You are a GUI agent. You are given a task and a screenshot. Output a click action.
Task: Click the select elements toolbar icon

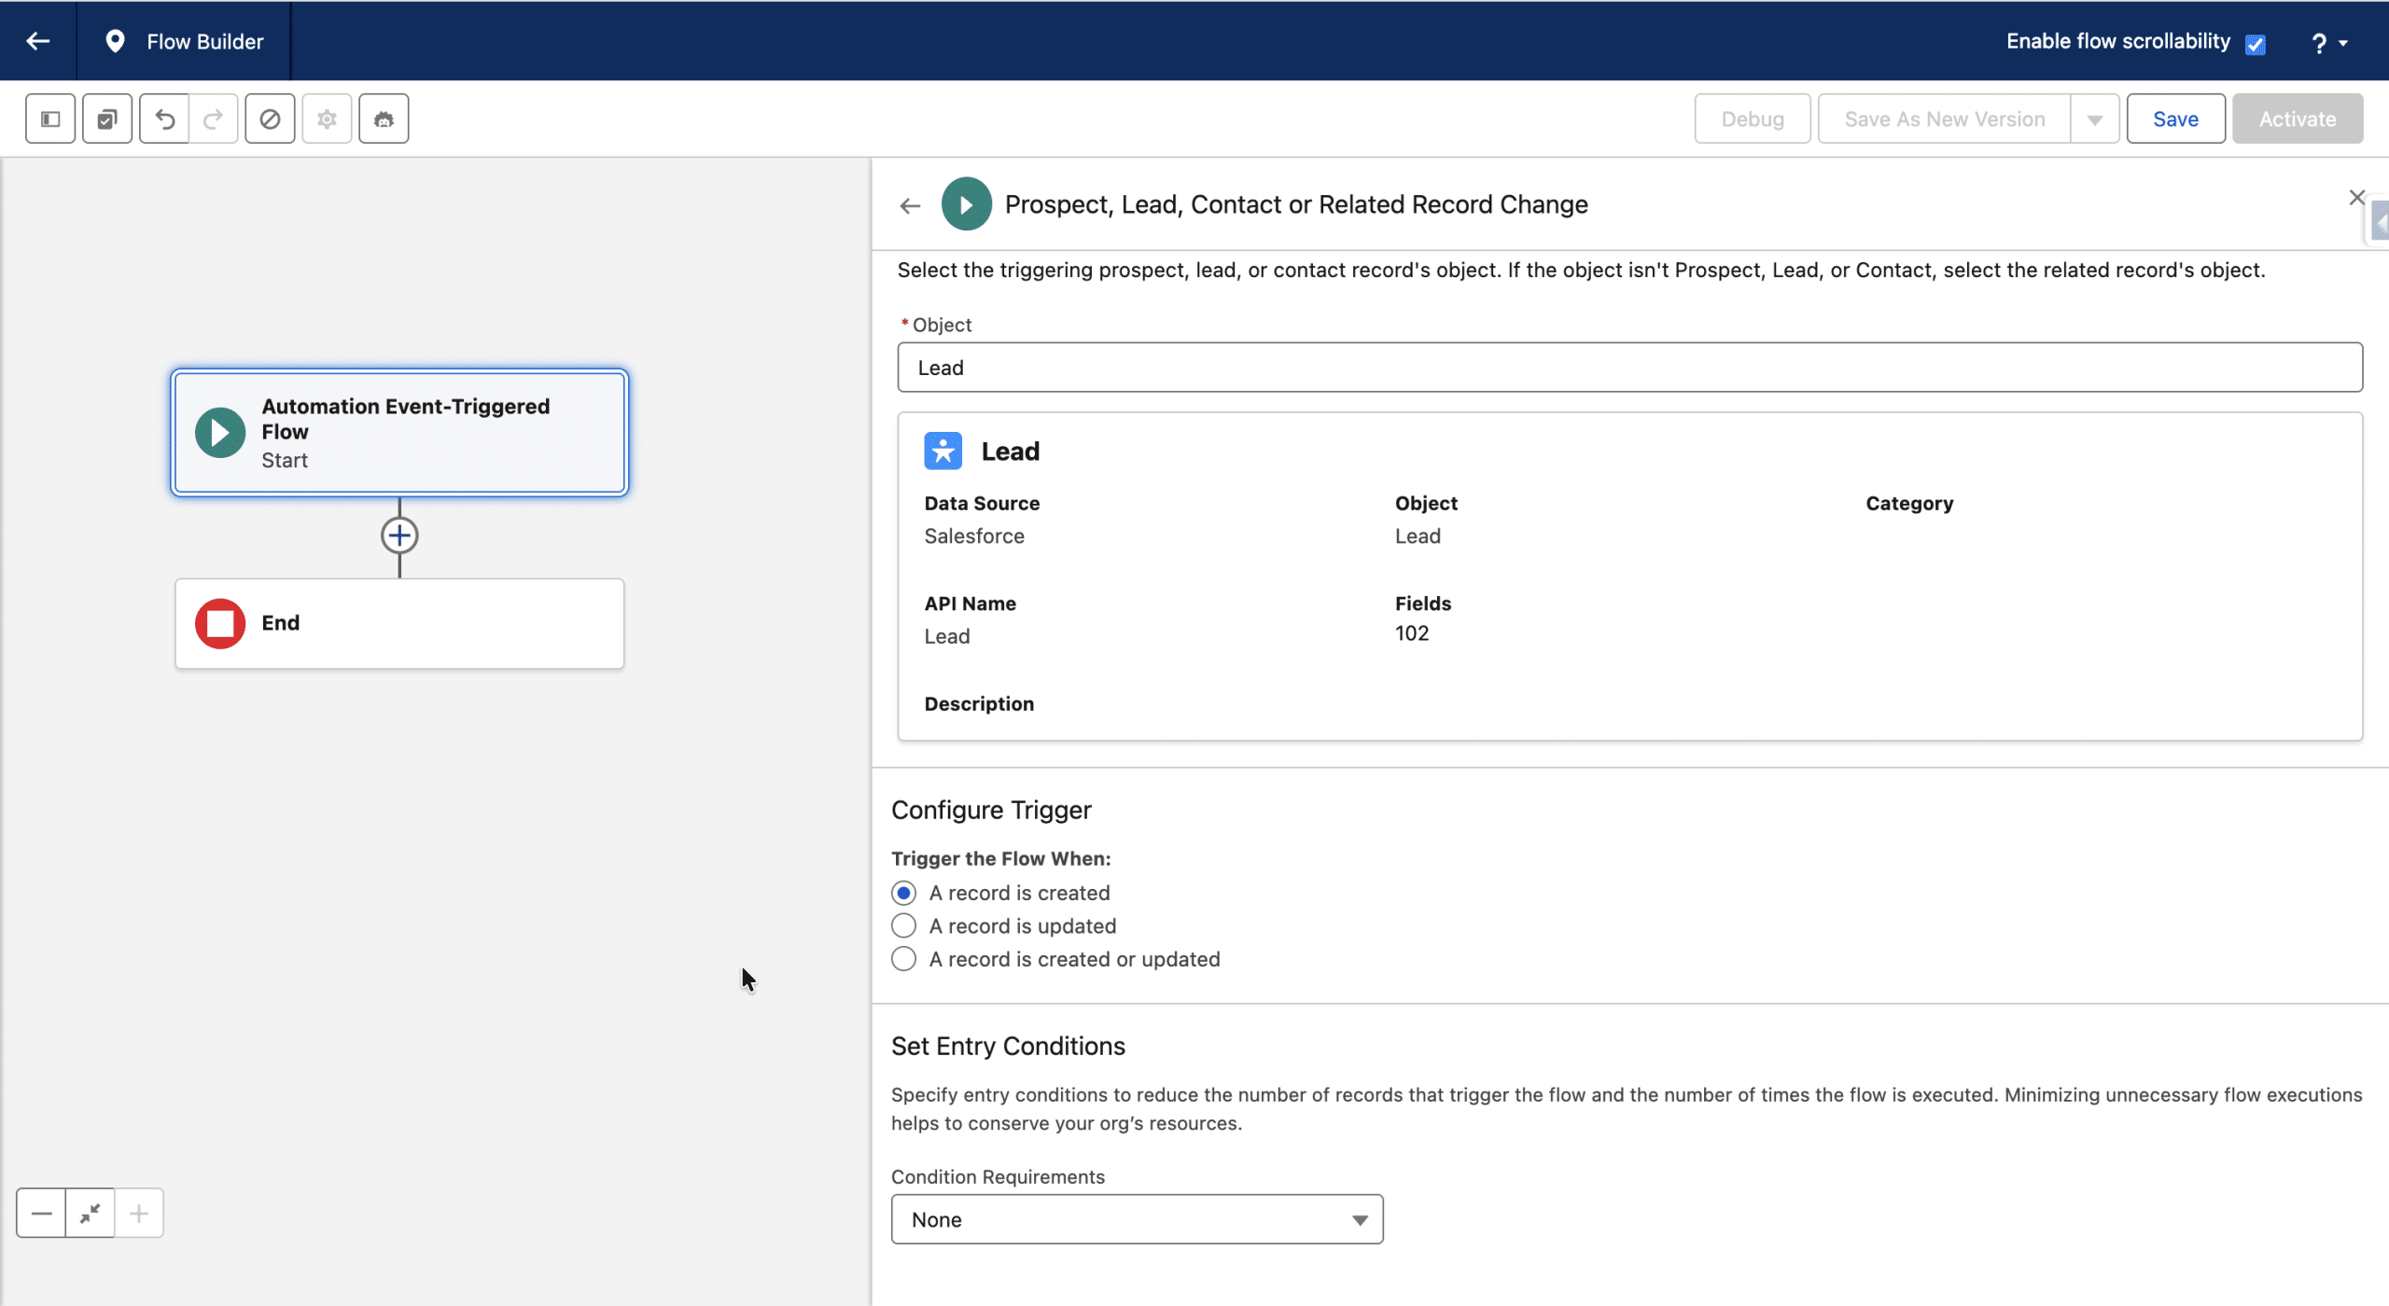point(107,118)
